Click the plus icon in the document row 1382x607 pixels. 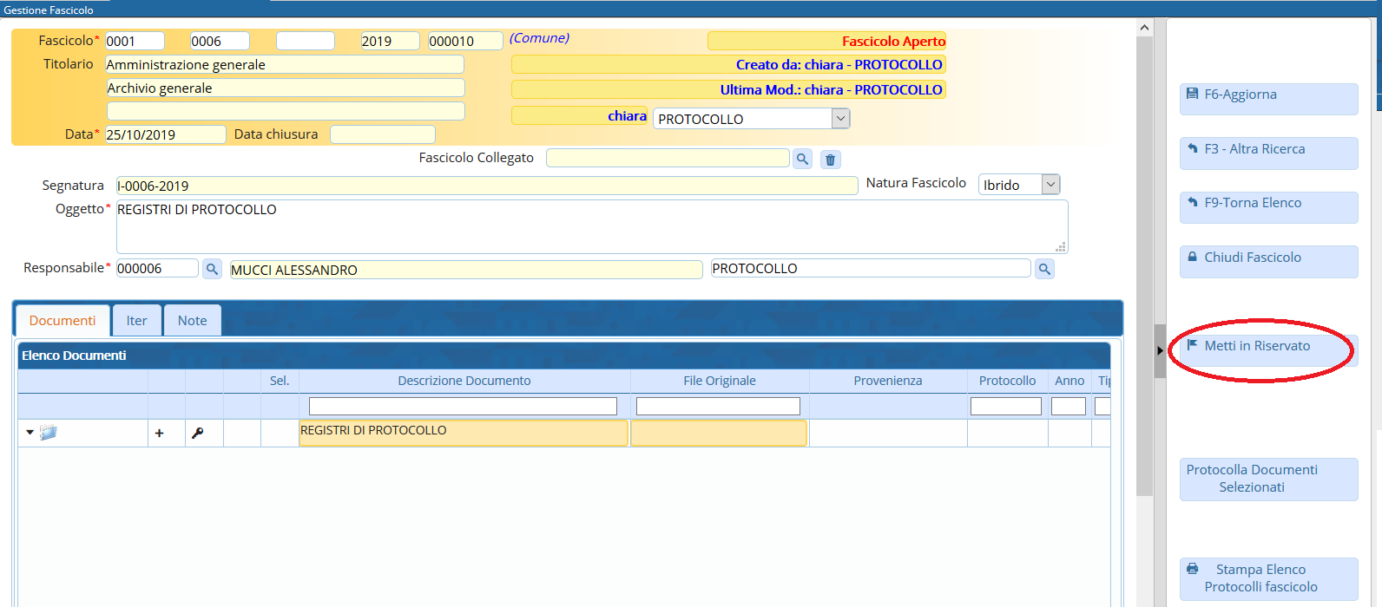point(159,433)
